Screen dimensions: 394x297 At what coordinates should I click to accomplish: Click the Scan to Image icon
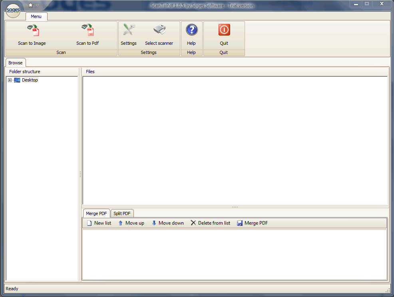tap(33, 30)
